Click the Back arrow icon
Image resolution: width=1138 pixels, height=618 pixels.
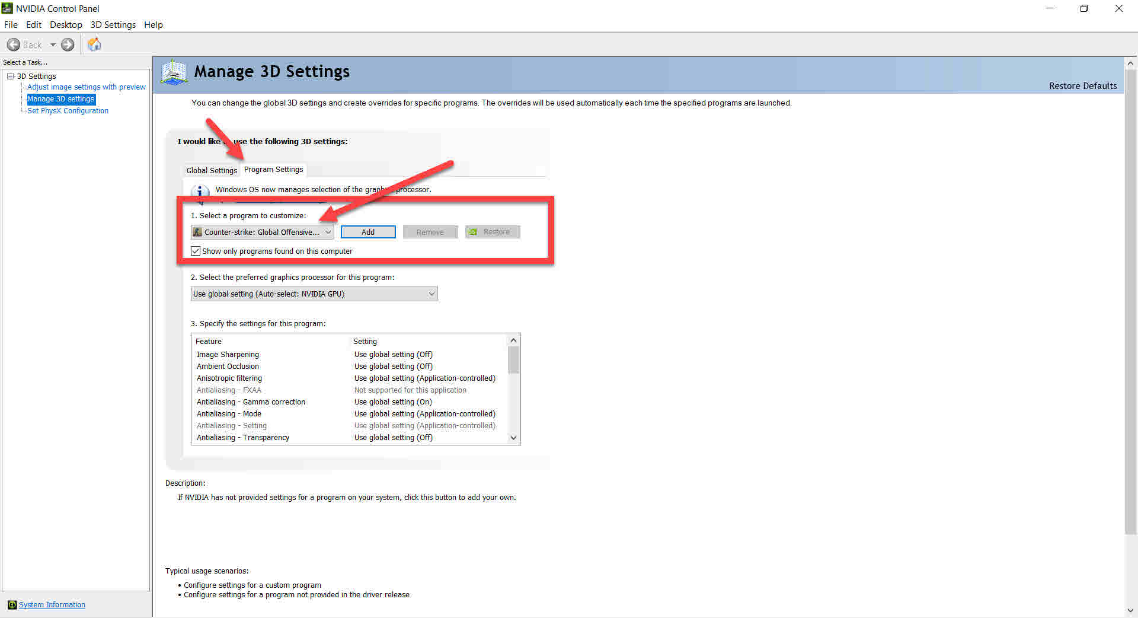point(14,44)
